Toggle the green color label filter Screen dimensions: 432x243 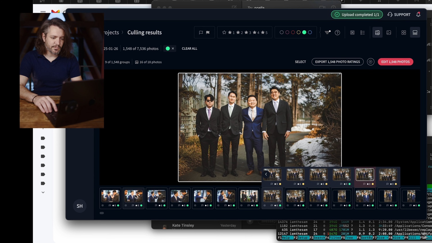point(304,32)
